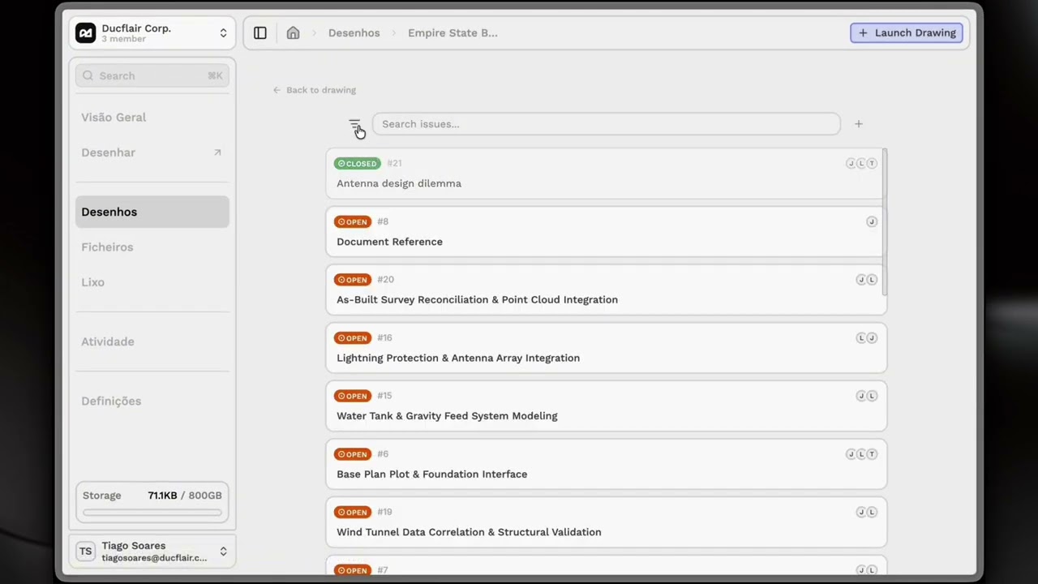The width and height of the screenshot is (1038, 584).
Task: Click assignee avatars on issue #6
Action: coord(861,454)
